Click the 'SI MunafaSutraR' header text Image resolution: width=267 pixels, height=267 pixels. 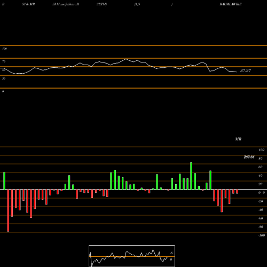(66, 4)
